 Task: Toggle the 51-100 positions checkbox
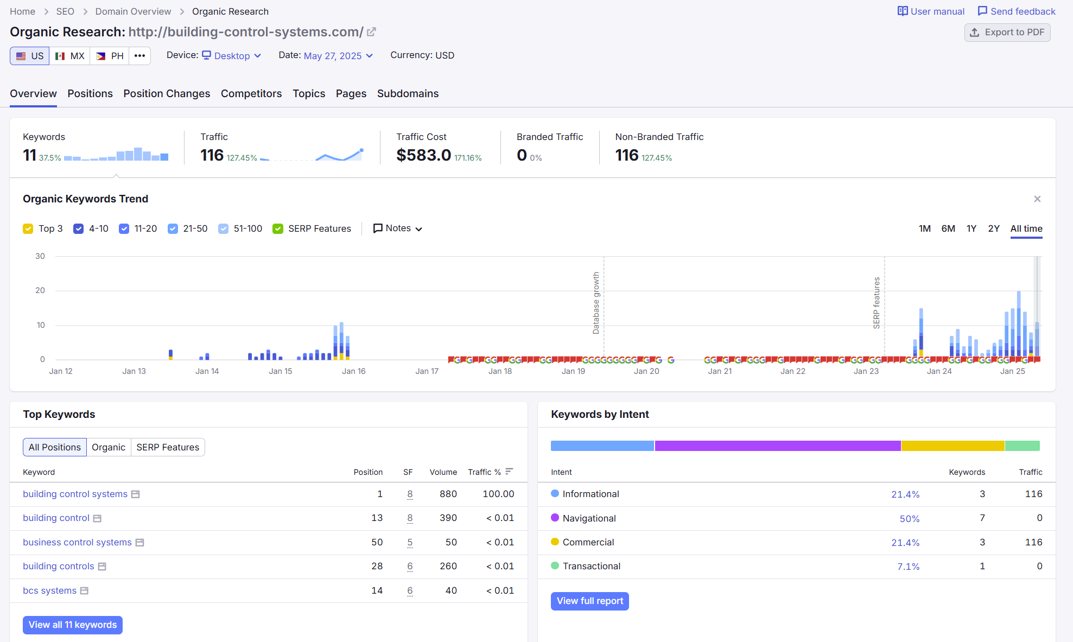point(223,229)
